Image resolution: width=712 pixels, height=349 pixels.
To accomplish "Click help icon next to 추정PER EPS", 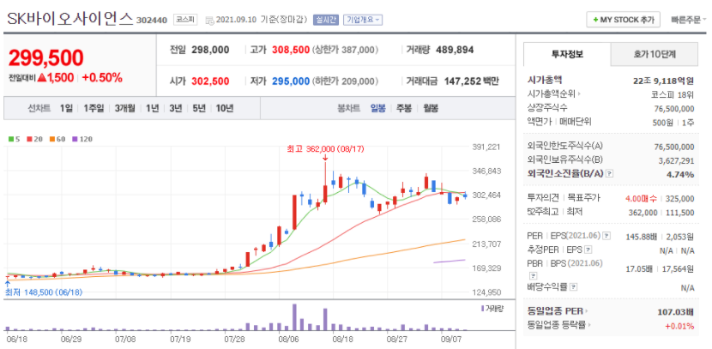I will [x=588, y=250].
